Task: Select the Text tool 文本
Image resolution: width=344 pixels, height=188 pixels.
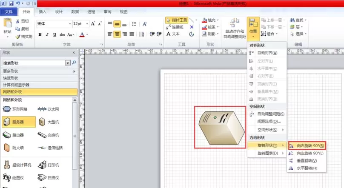Action: click(x=173, y=34)
